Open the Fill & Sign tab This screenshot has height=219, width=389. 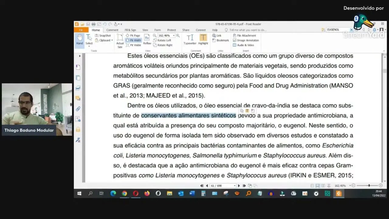pyautogui.click(x=130, y=30)
